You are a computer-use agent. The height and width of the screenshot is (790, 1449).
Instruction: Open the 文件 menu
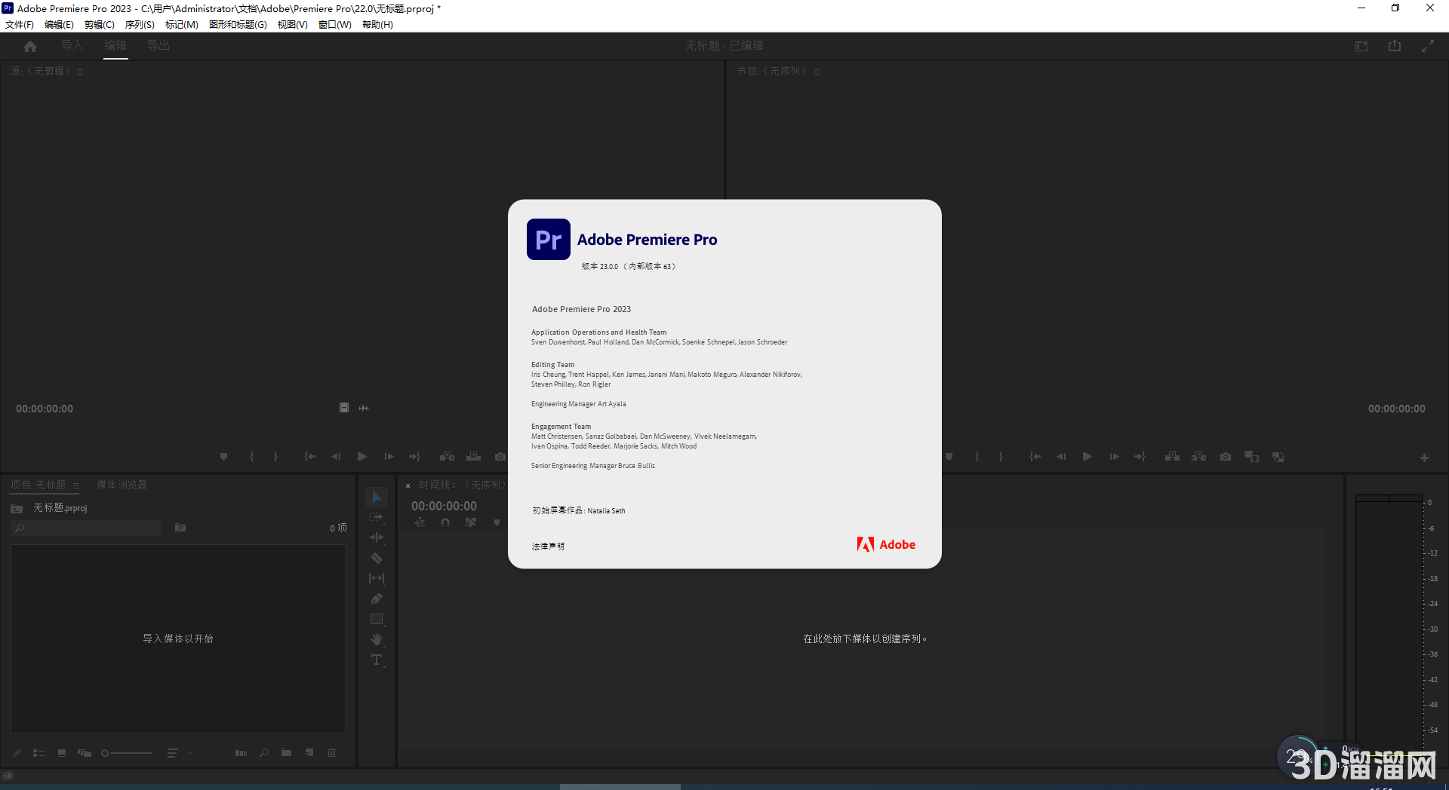pyautogui.click(x=20, y=24)
